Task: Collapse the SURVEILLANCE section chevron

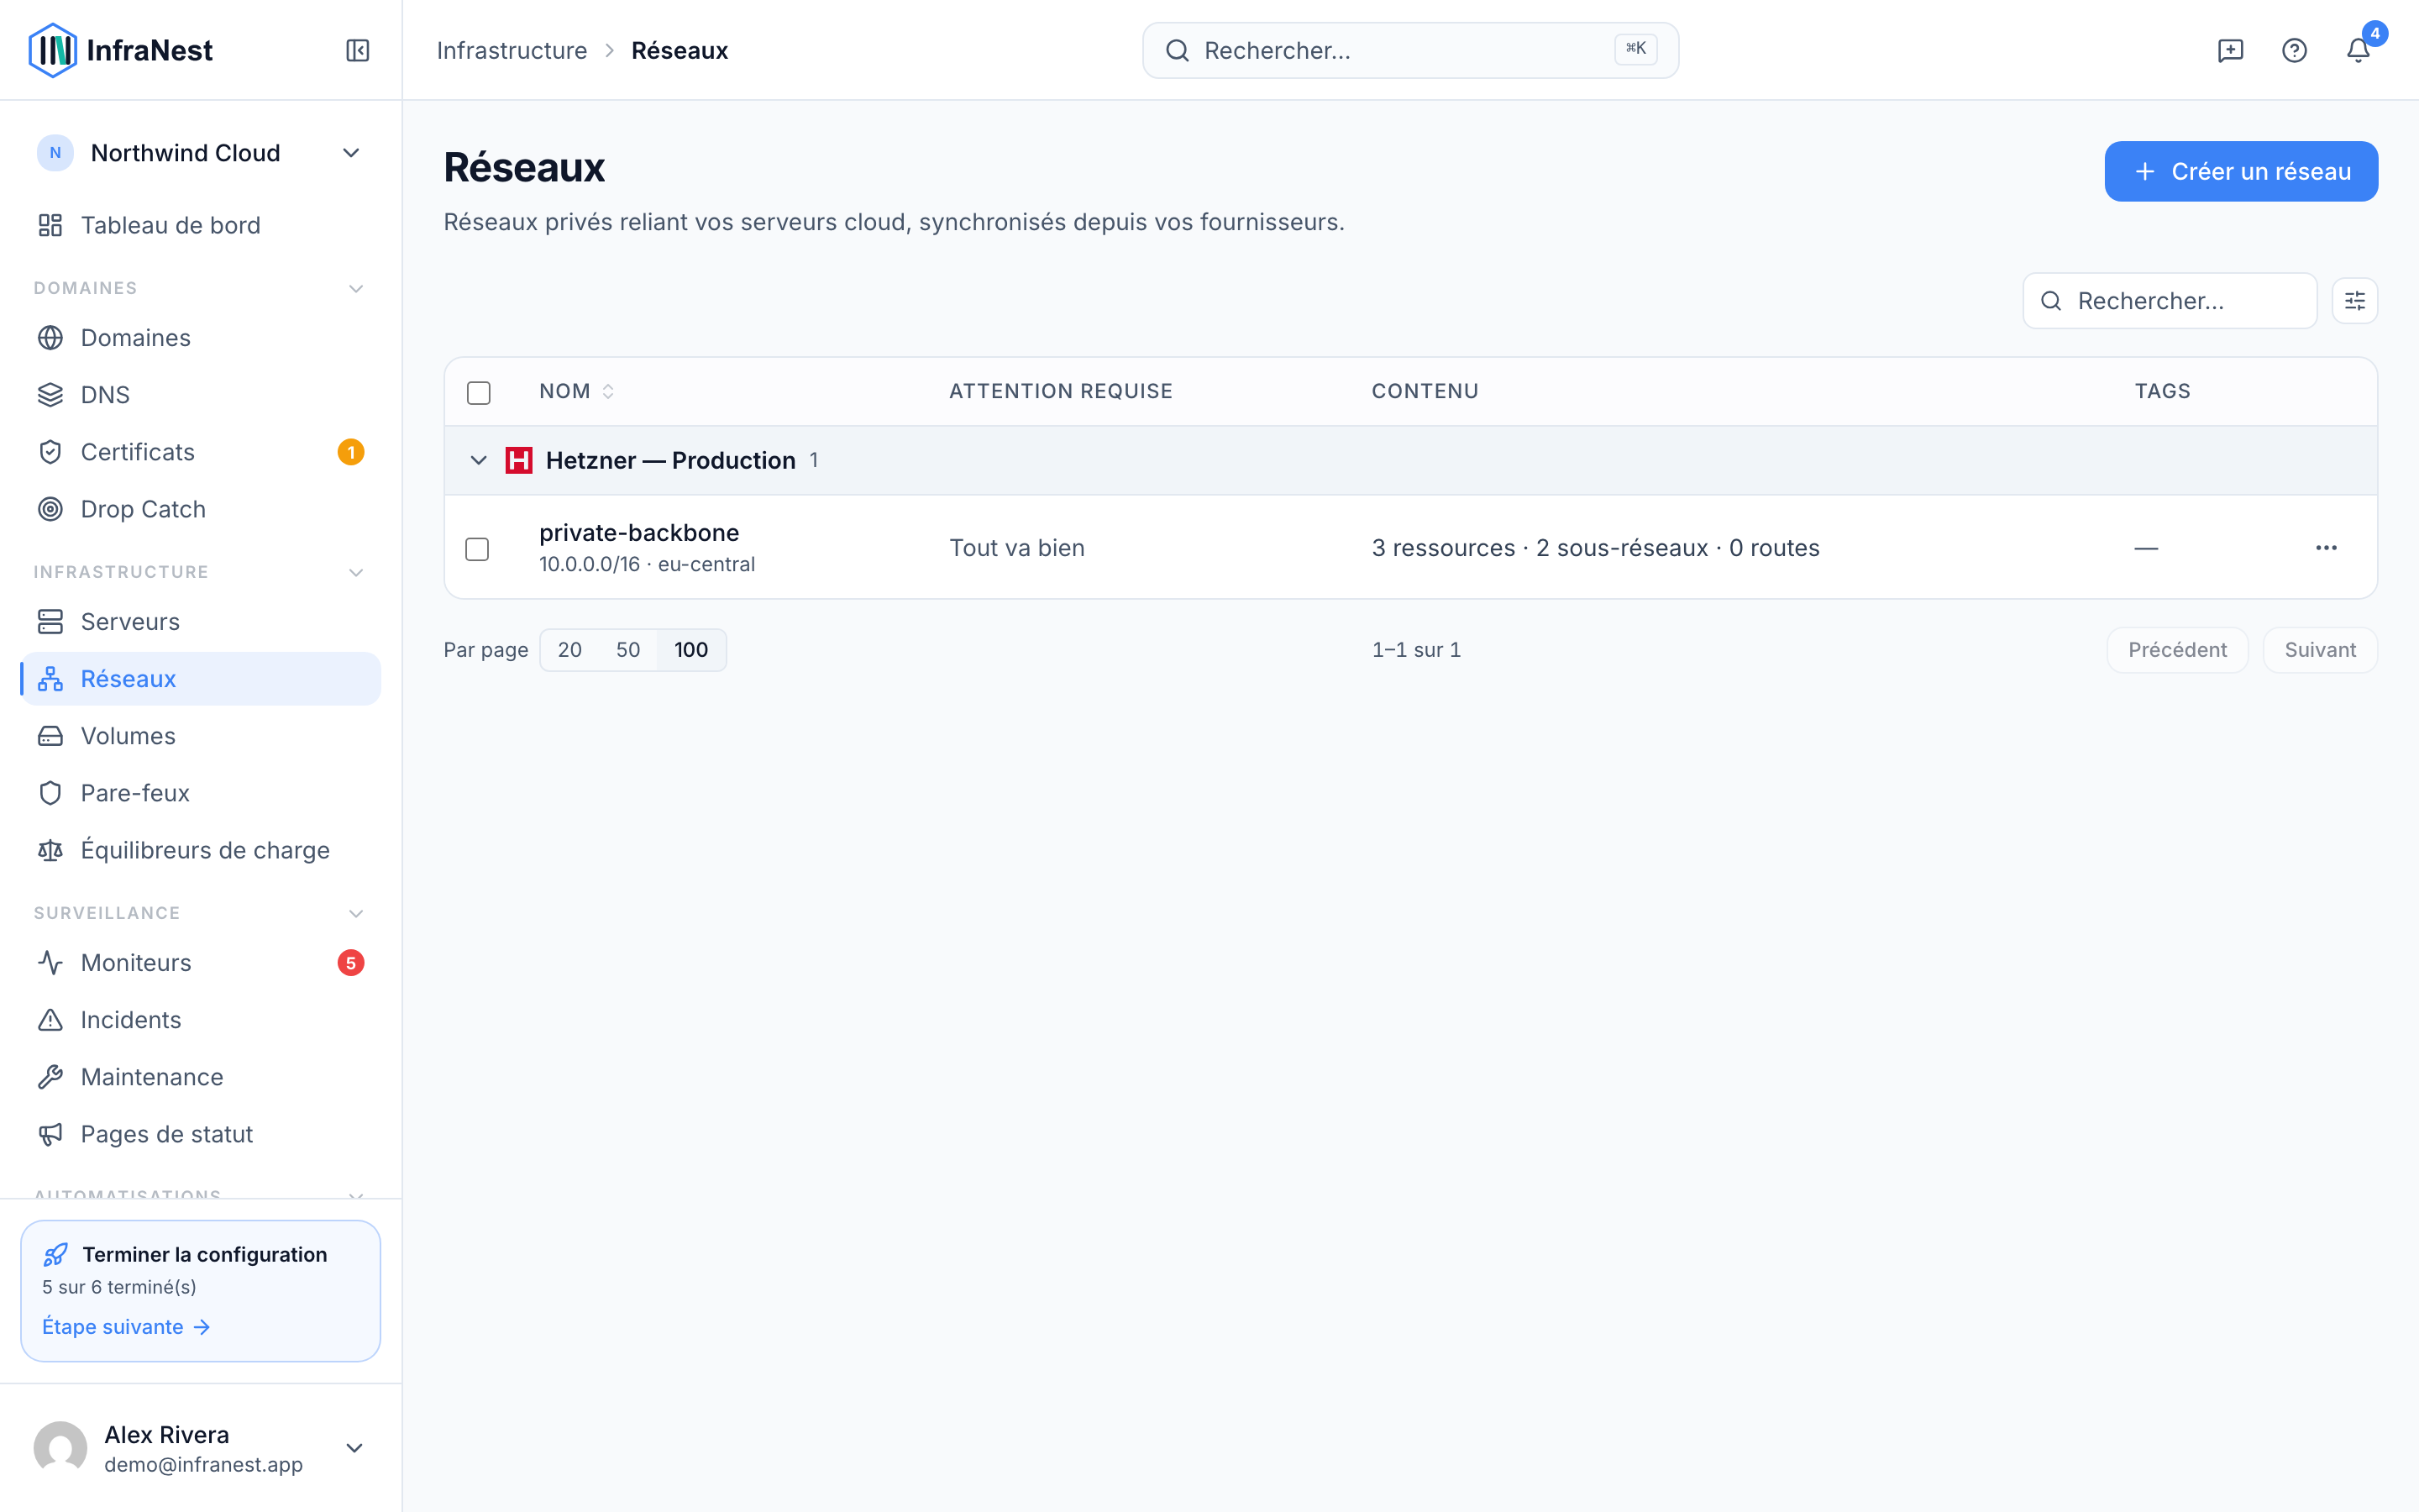Action: [x=356, y=914]
